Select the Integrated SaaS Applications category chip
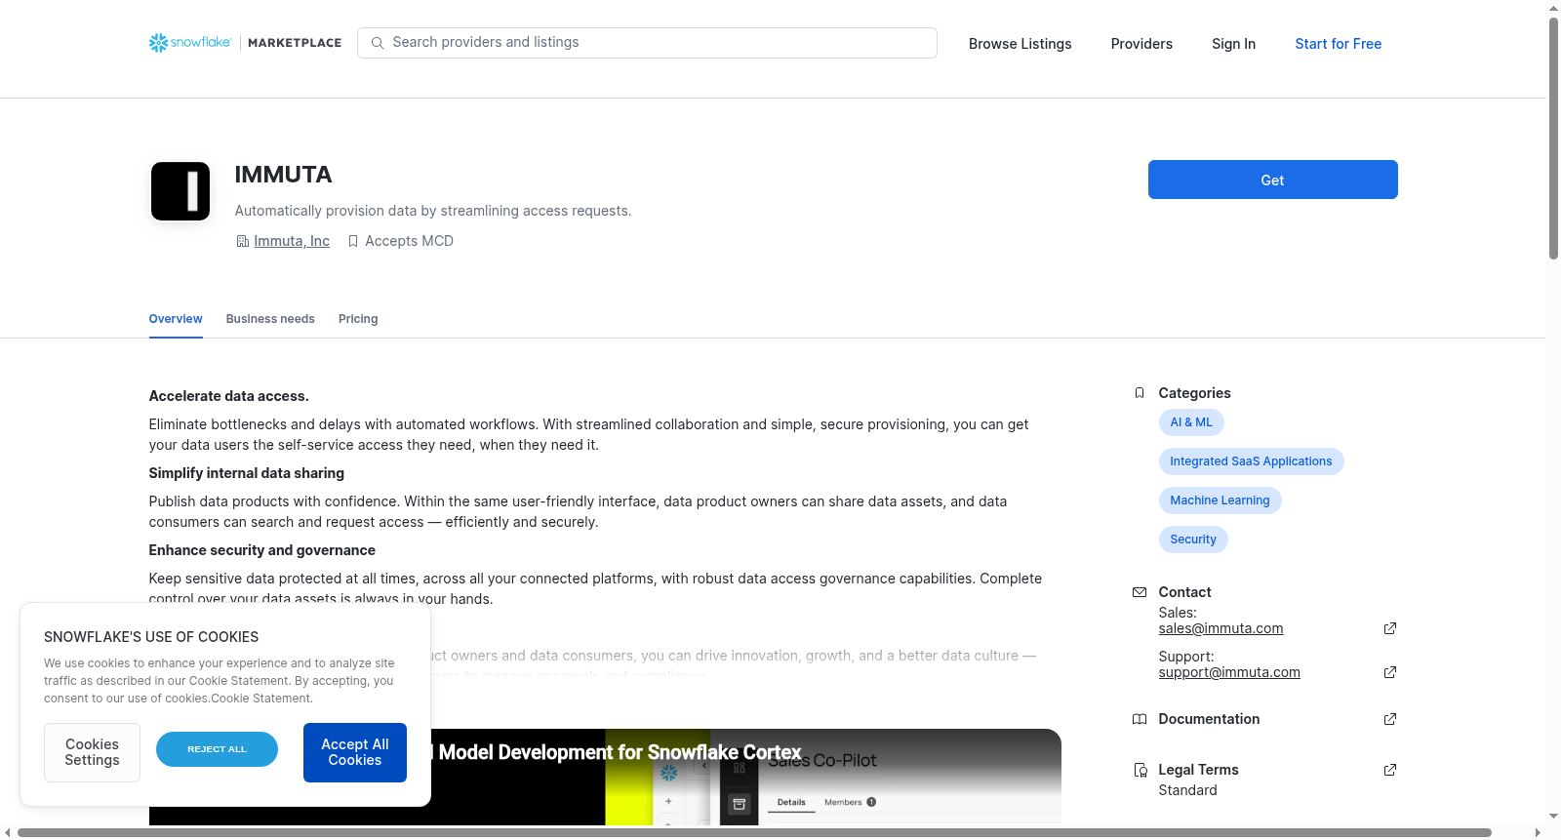The image size is (1561, 840). pos(1251,461)
